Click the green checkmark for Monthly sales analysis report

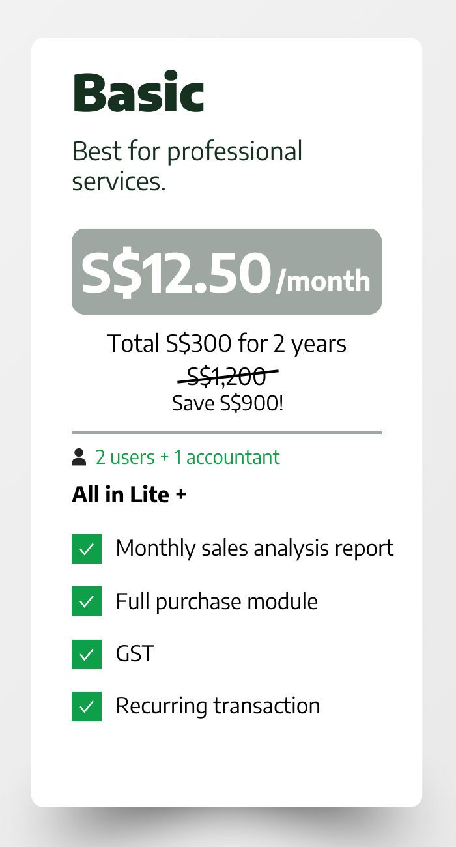[x=87, y=549]
